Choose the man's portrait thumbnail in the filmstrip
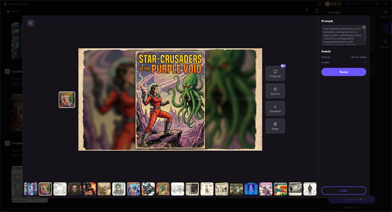Screen dimensions: 392x212 click(x=74, y=189)
